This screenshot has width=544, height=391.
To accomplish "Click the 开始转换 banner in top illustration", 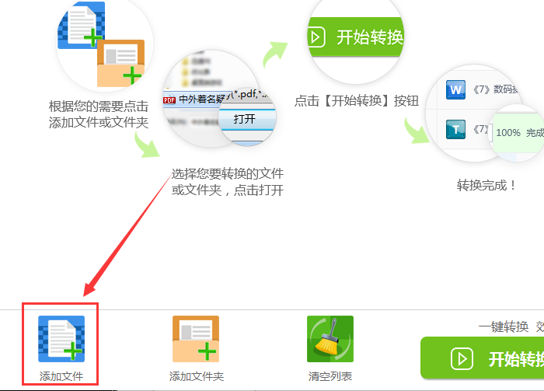I will point(355,37).
